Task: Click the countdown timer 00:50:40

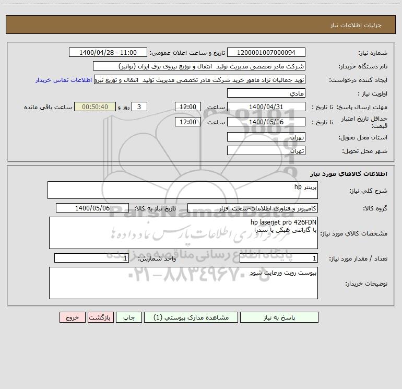Action: point(95,107)
